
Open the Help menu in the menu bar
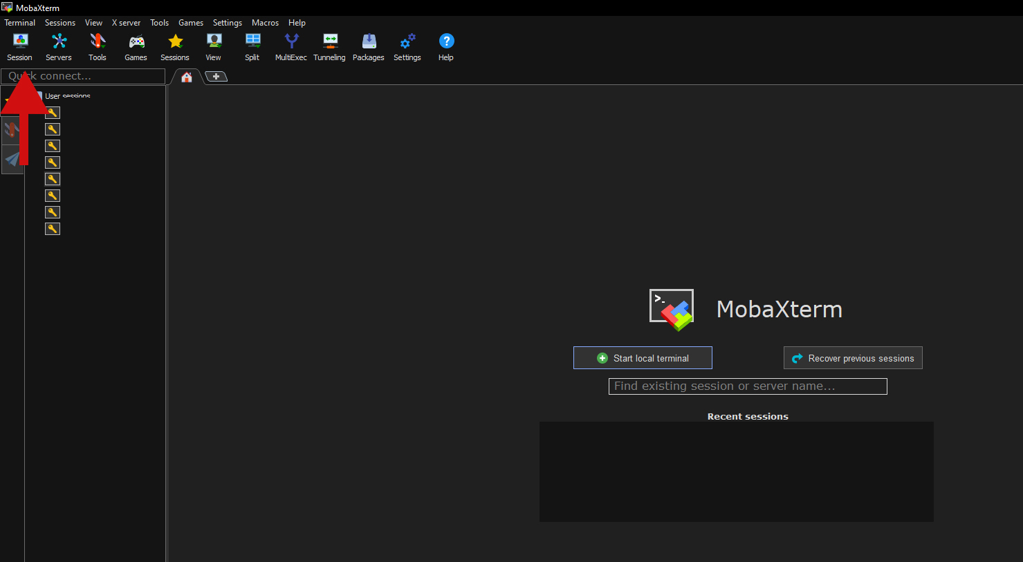click(297, 23)
